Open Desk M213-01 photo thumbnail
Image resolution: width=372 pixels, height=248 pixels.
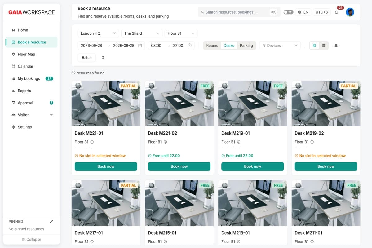[253, 203]
